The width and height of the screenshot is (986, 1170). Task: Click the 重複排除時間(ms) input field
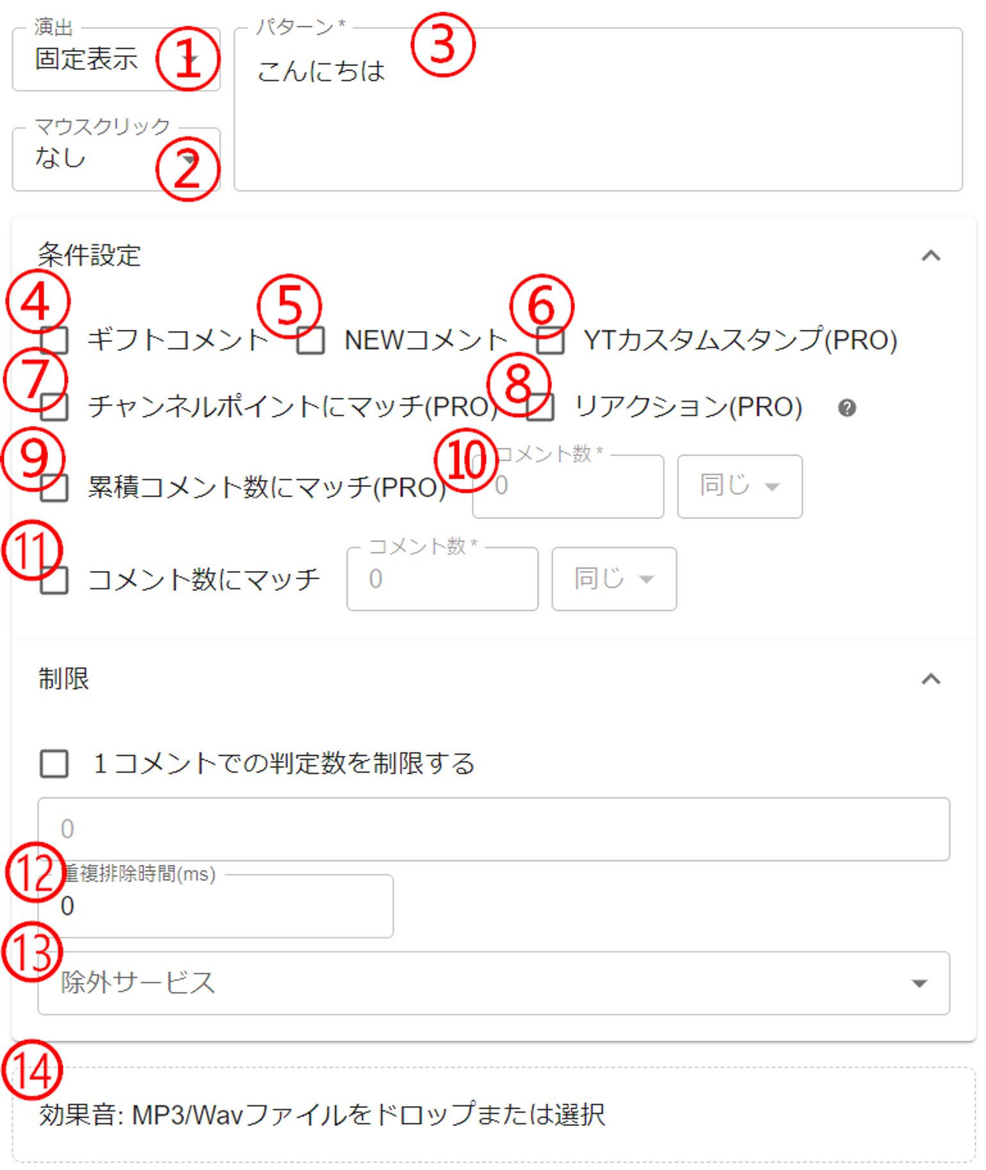point(215,906)
